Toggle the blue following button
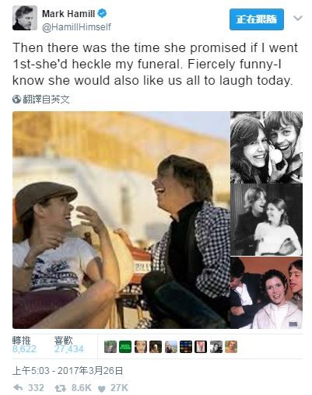The image size is (312, 395). click(257, 19)
